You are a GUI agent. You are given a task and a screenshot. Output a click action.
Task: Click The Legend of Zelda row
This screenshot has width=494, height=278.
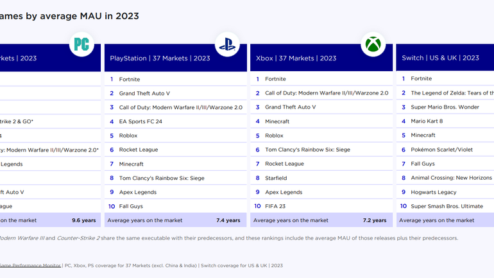tap(445, 93)
